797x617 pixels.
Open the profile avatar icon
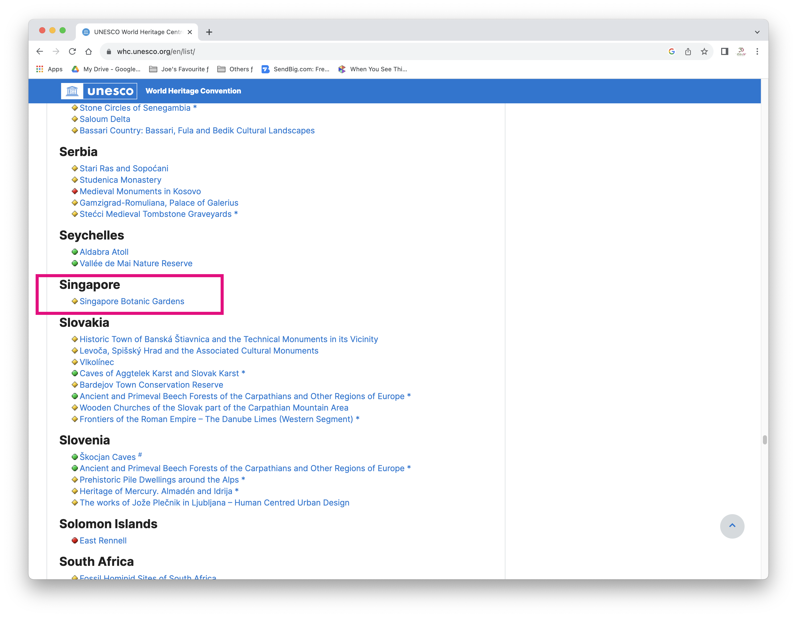741,51
